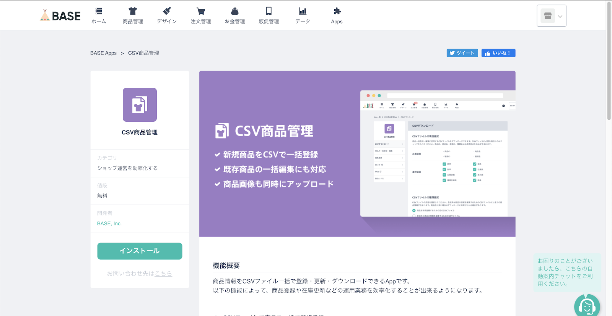Open the 販促管理 phone icon
This screenshot has width=612, height=316.
coord(269,11)
